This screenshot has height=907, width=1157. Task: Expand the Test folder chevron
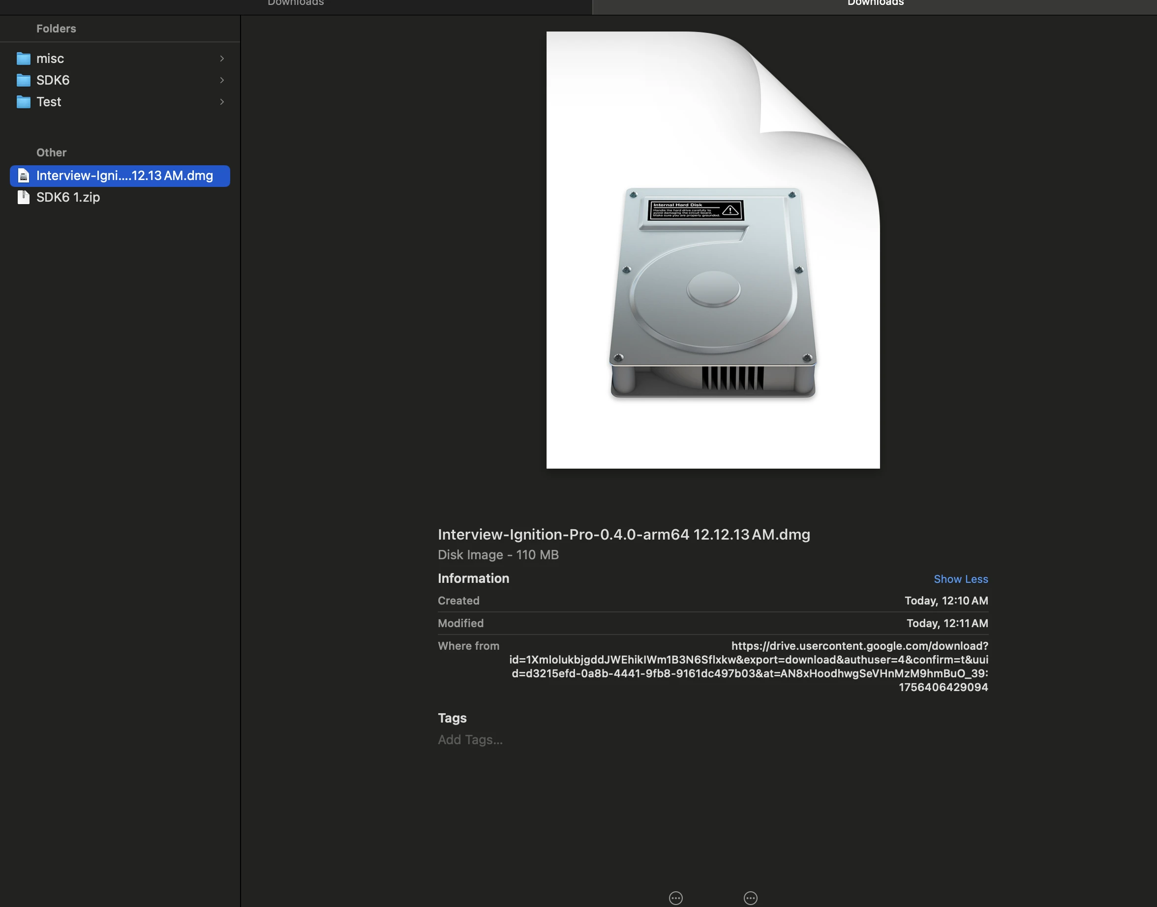pyautogui.click(x=222, y=101)
